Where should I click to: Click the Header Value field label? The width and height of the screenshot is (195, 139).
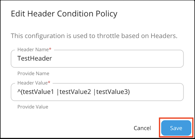point(32,83)
